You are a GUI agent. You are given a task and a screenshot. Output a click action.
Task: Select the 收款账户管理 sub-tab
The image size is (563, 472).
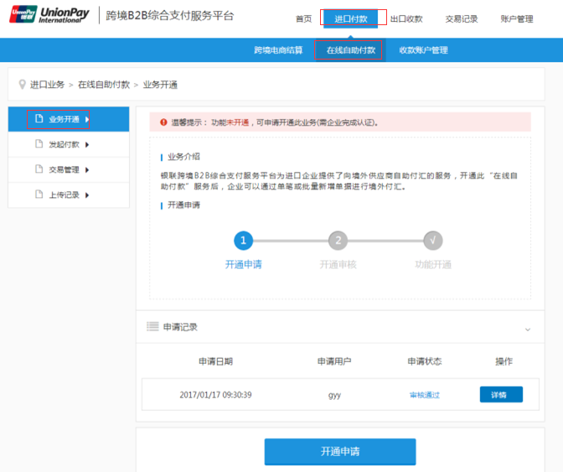click(423, 50)
